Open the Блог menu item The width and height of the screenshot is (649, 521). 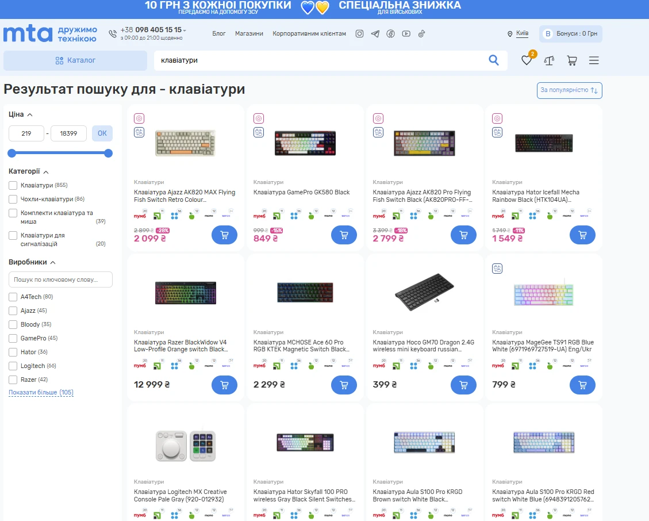(x=219, y=33)
